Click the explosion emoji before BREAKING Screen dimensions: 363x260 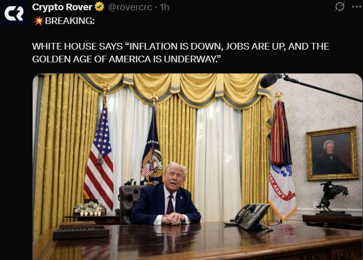38,21
